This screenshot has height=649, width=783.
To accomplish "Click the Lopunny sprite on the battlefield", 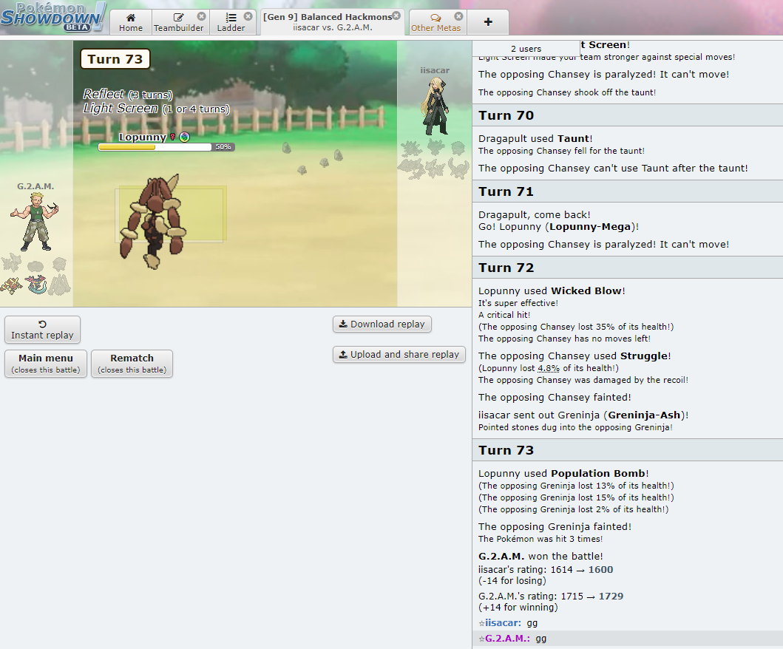I will click(x=153, y=221).
